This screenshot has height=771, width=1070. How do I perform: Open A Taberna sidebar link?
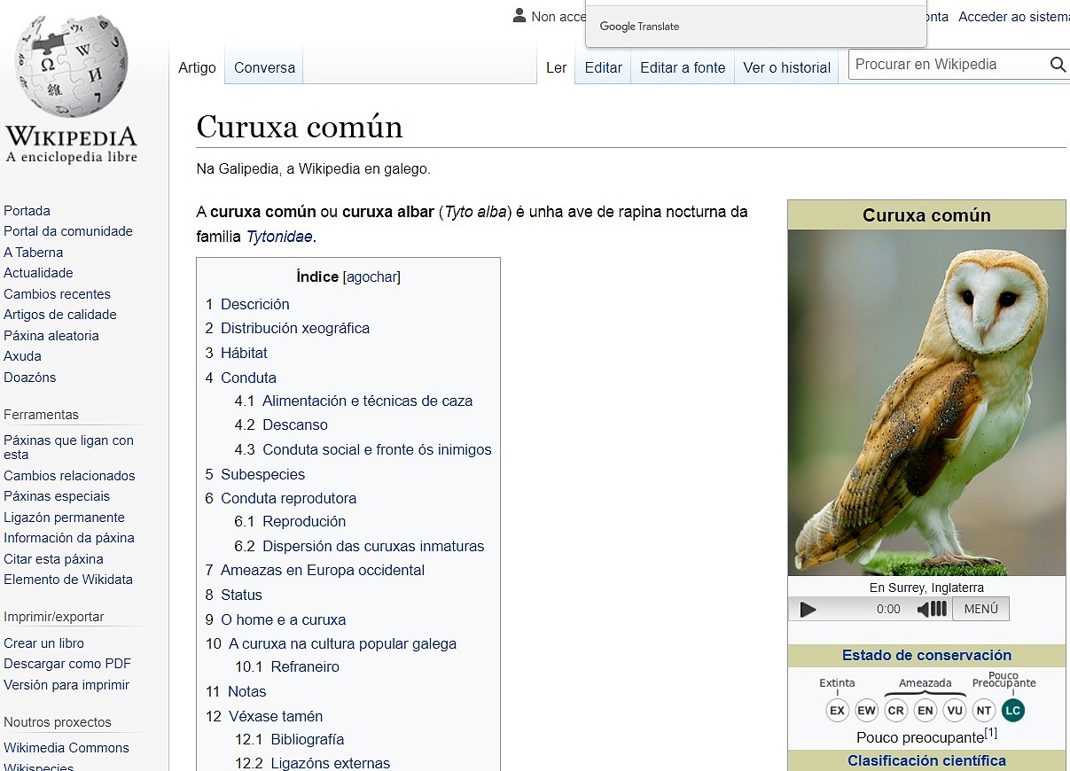point(34,253)
